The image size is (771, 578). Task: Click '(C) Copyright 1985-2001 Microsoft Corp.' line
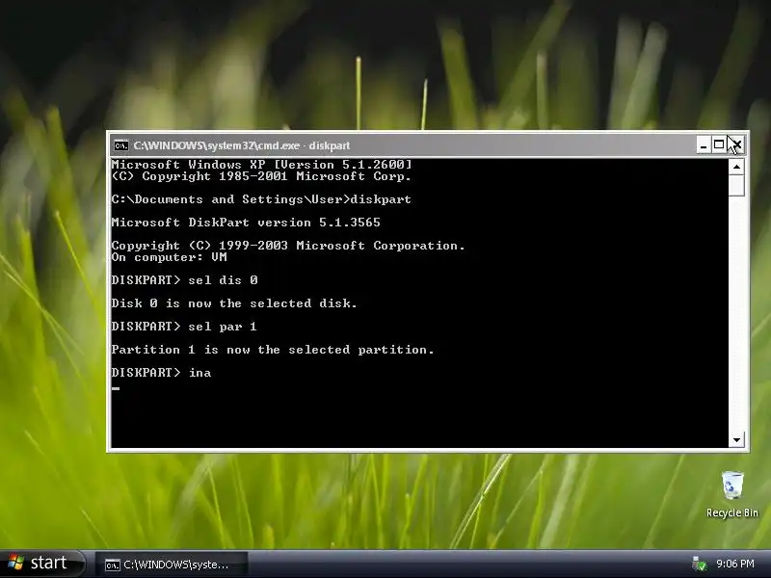261,176
